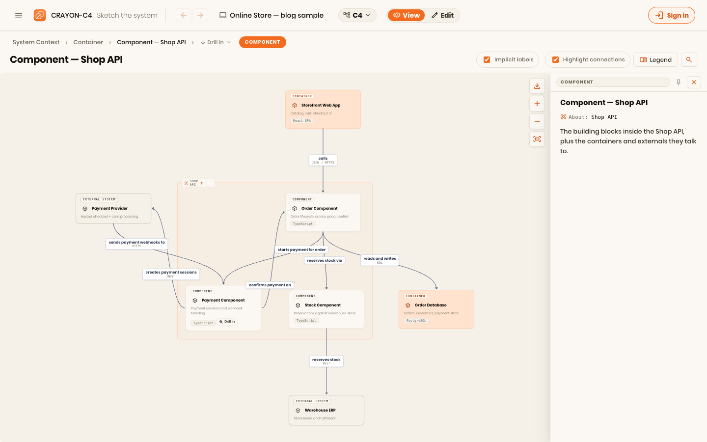The width and height of the screenshot is (707, 442).
Task: Pin the Component side panel
Action: (x=679, y=82)
